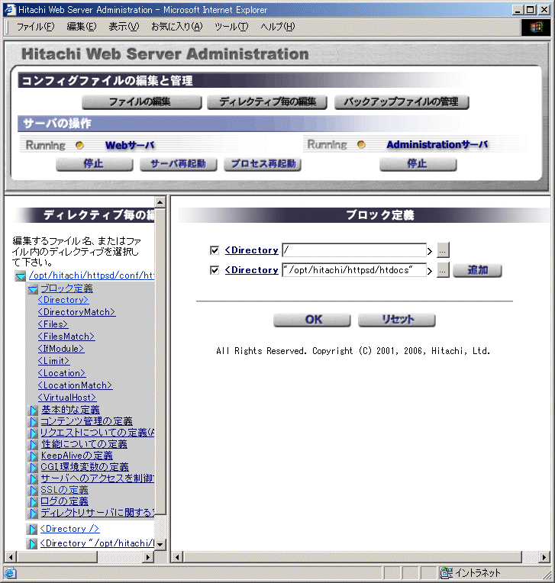Click the Web server Running status indicator
555x583 pixels.
pos(79,145)
